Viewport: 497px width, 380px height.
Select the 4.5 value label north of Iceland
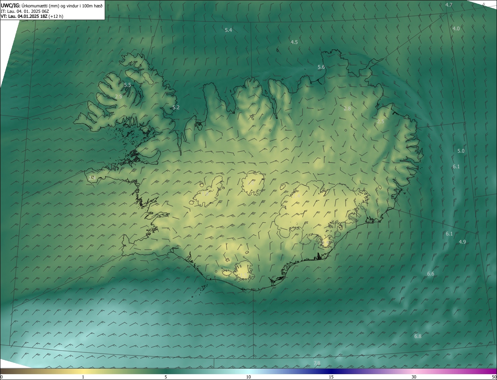tap(294, 42)
